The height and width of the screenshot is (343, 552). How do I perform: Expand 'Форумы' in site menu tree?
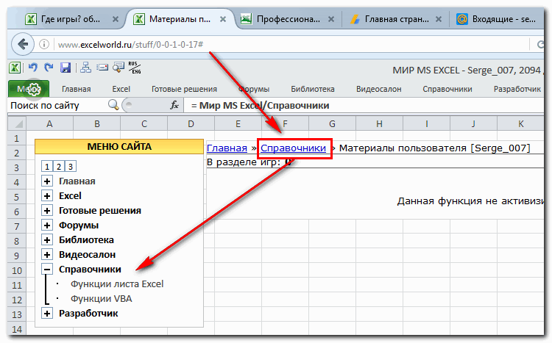(47, 225)
